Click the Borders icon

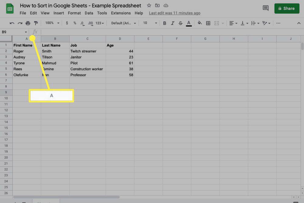click(x=208, y=23)
